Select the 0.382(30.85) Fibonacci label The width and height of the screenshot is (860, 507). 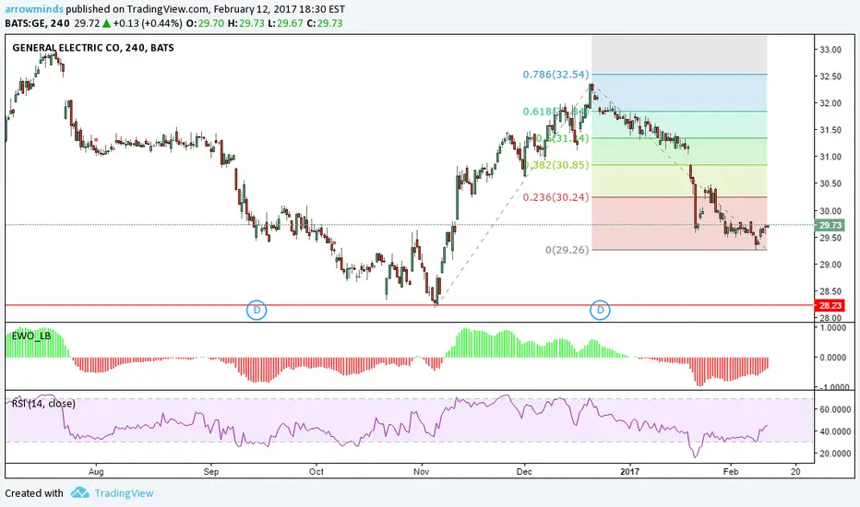point(555,165)
